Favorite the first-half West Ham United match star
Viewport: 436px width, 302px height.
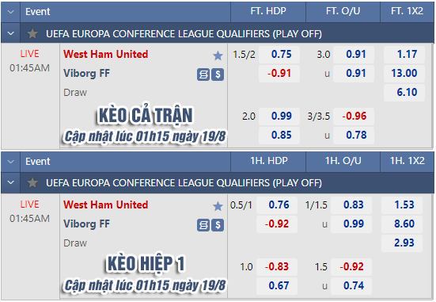[x=218, y=206]
